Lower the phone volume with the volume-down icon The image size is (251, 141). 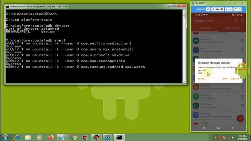click(x=227, y=9)
